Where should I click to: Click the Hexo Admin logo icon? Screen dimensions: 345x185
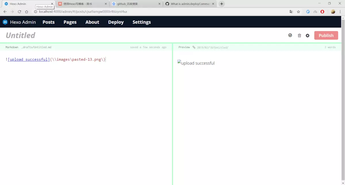(x=5, y=22)
